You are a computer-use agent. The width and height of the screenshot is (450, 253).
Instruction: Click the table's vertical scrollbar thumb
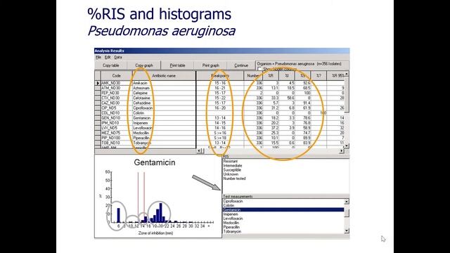pyautogui.click(x=347, y=95)
